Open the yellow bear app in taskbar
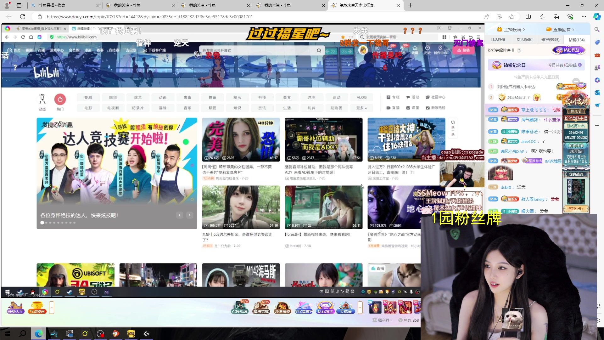Image resolution: width=604 pixels, height=340 pixels. click(x=131, y=334)
